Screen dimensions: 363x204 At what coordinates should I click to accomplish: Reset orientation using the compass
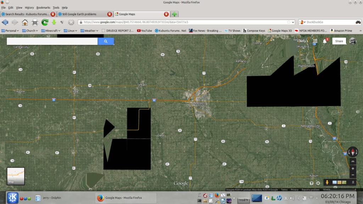[x=352, y=152]
